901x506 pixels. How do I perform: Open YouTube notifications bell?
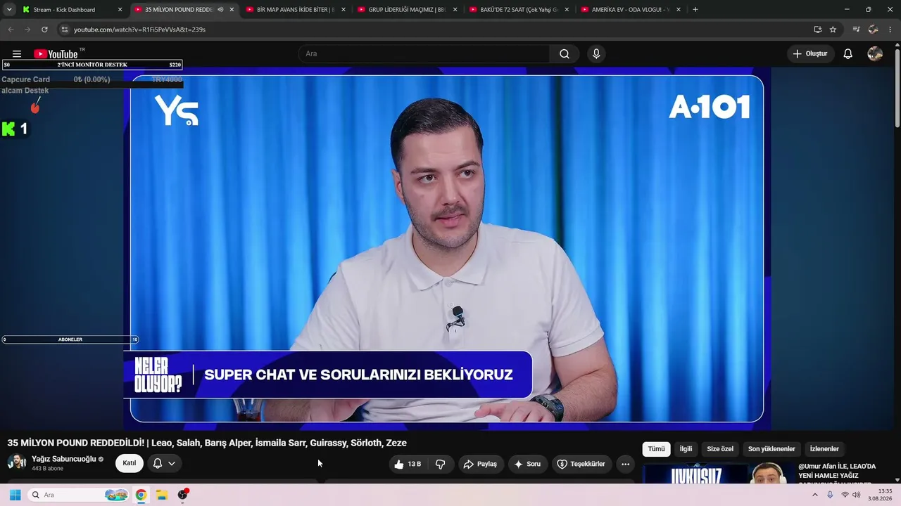[848, 54]
